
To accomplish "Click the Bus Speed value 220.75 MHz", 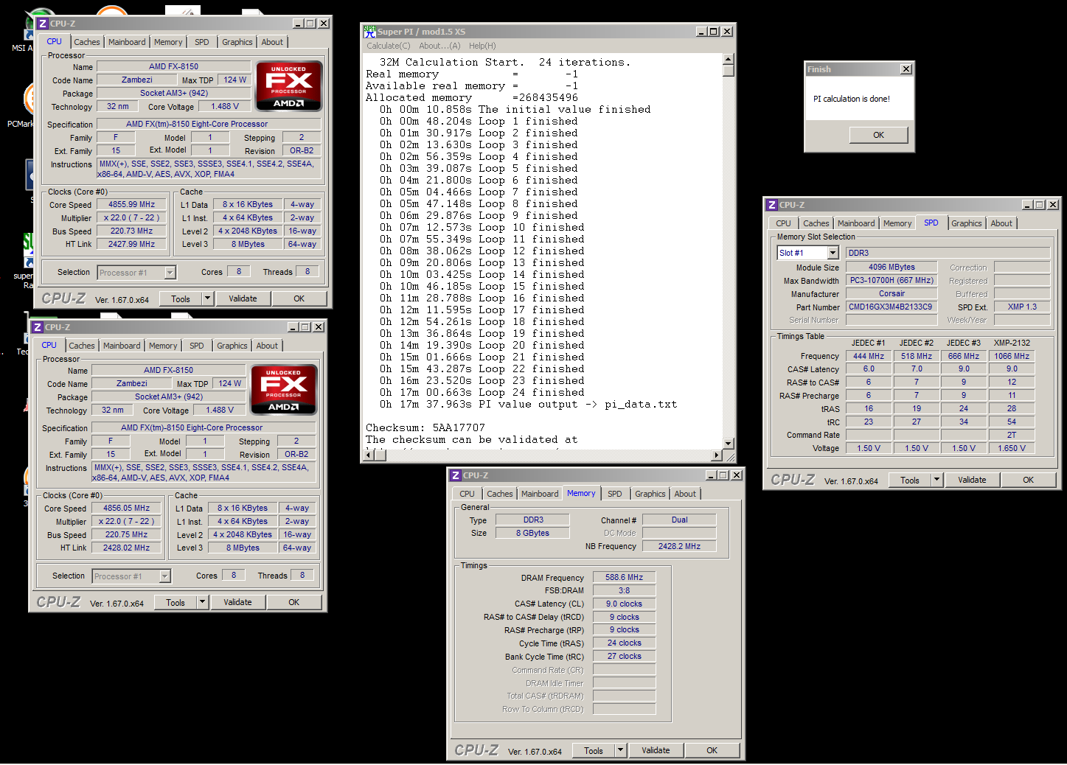I will tap(127, 534).
